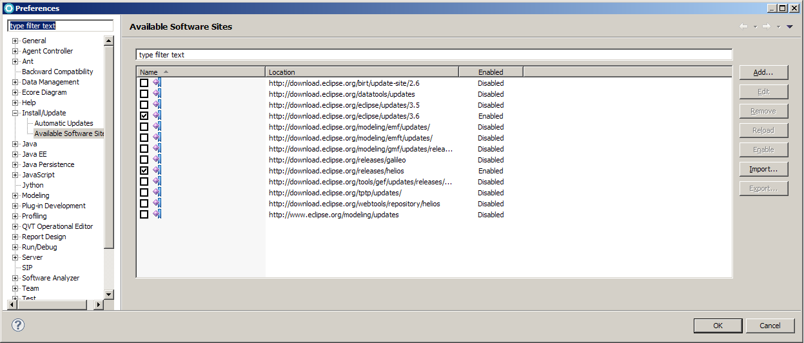Click the site icon in the birt/update-site/2.6 row

(157, 83)
